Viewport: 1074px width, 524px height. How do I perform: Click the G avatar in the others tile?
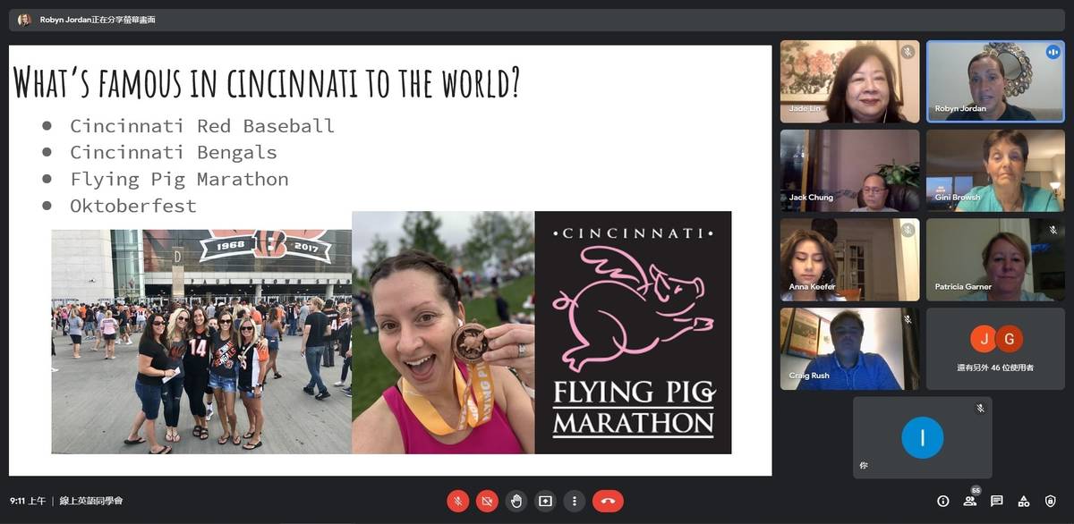tap(1009, 339)
